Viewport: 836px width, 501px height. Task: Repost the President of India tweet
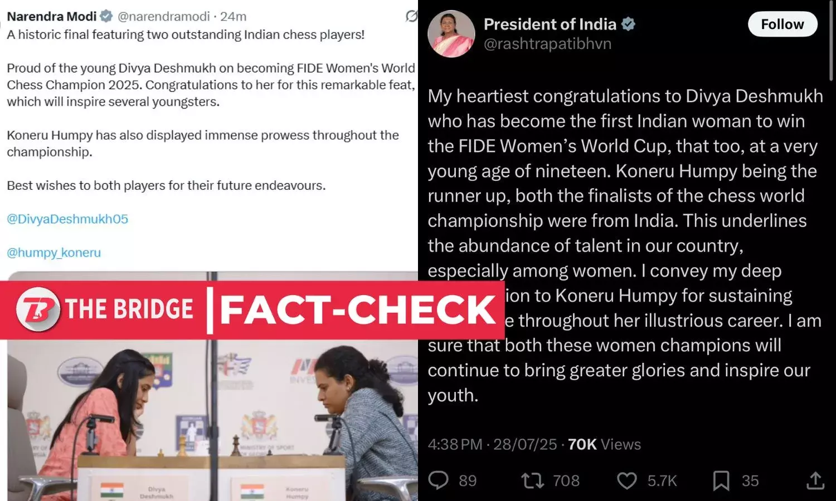pyautogui.click(x=532, y=480)
